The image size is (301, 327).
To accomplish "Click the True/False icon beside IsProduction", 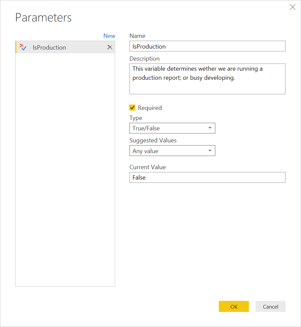I will tap(23, 47).
